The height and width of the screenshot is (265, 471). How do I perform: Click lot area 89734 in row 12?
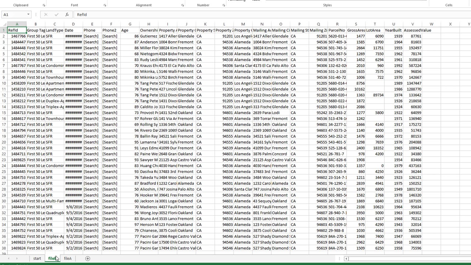[375, 95]
